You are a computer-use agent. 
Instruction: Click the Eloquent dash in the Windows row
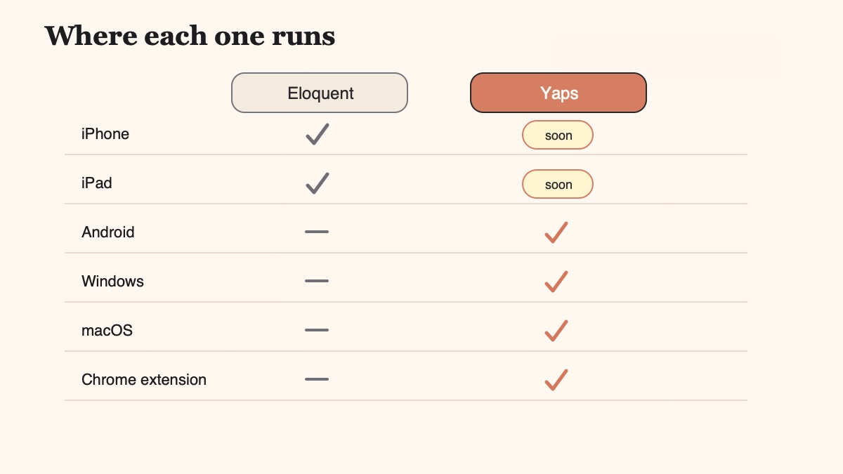(x=317, y=281)
